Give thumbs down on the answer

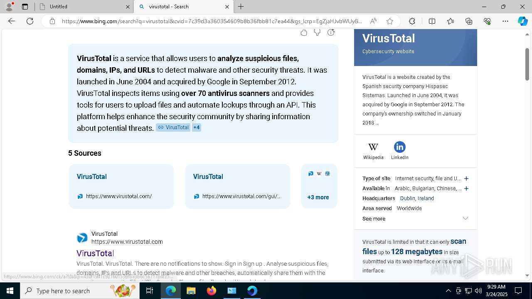317,32
